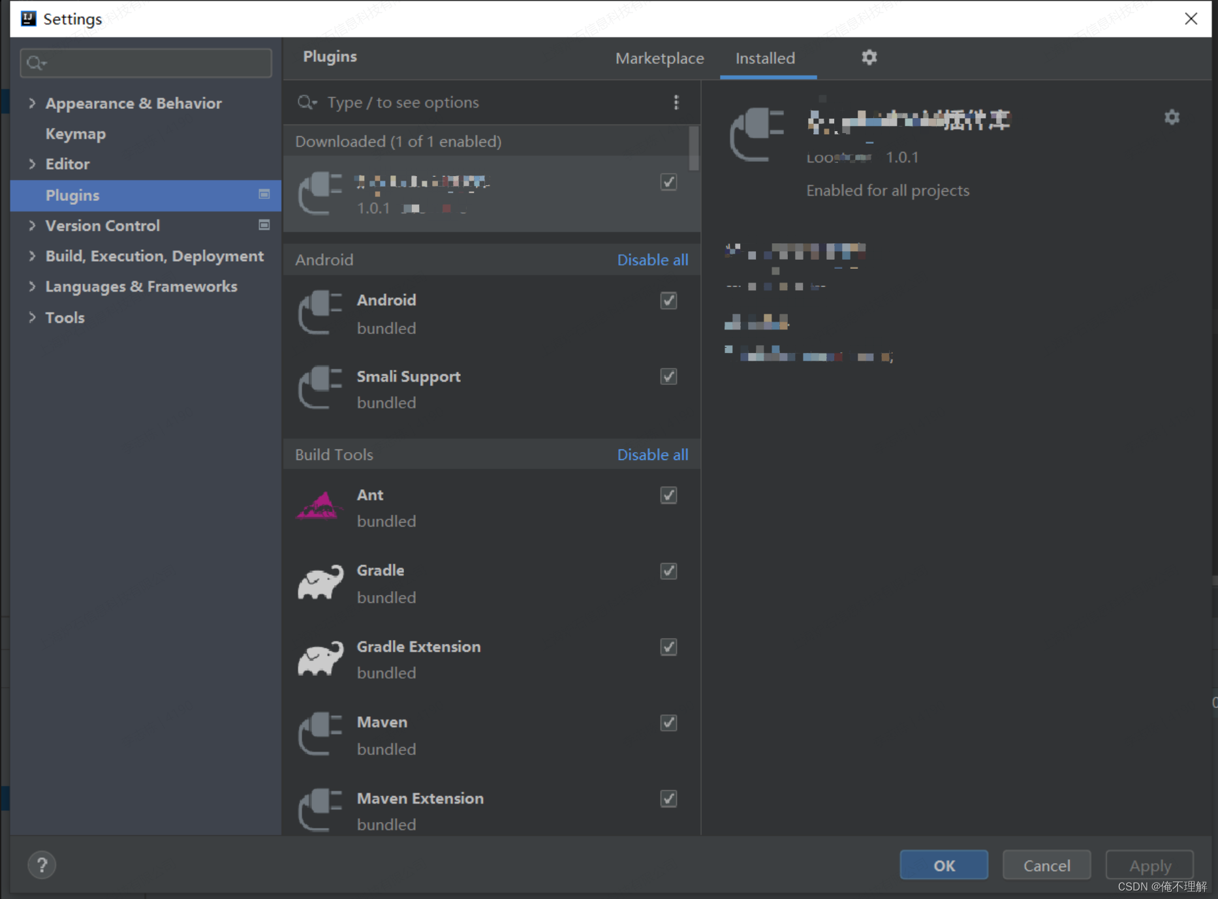Select the Ant plugin name
Image resolution: width=1218 pixels, height=899 pixels.
(370, 495)
